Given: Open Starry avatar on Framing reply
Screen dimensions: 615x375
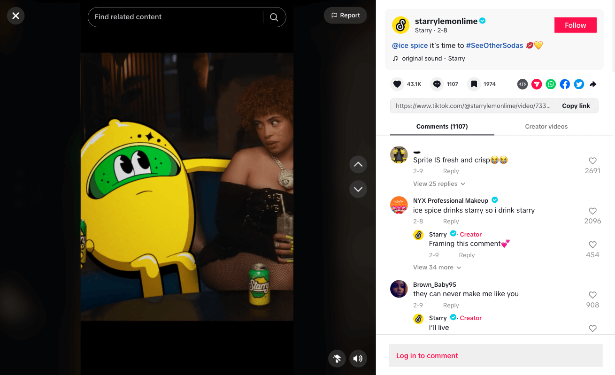Looking at the screenshot, I should (x=418, y=235).
